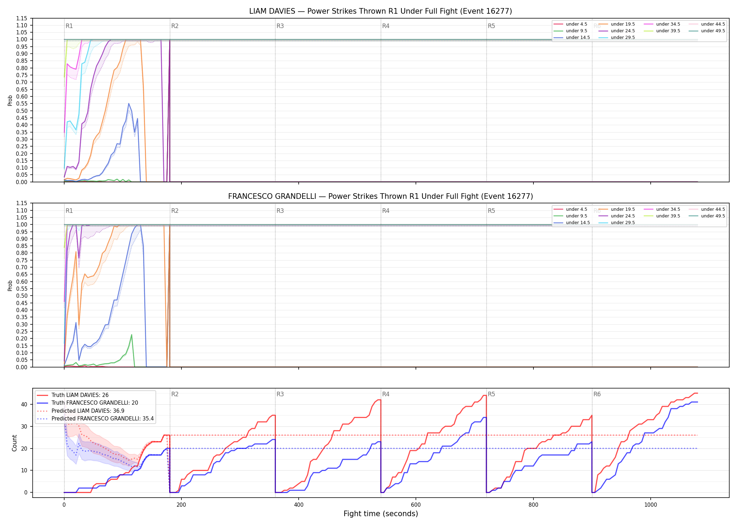Click 'Truth FRANCESCO GRANDELLI: 20' legend entry
The height and width of the screenshot is (526, 737).
click(x=87, y=403)
